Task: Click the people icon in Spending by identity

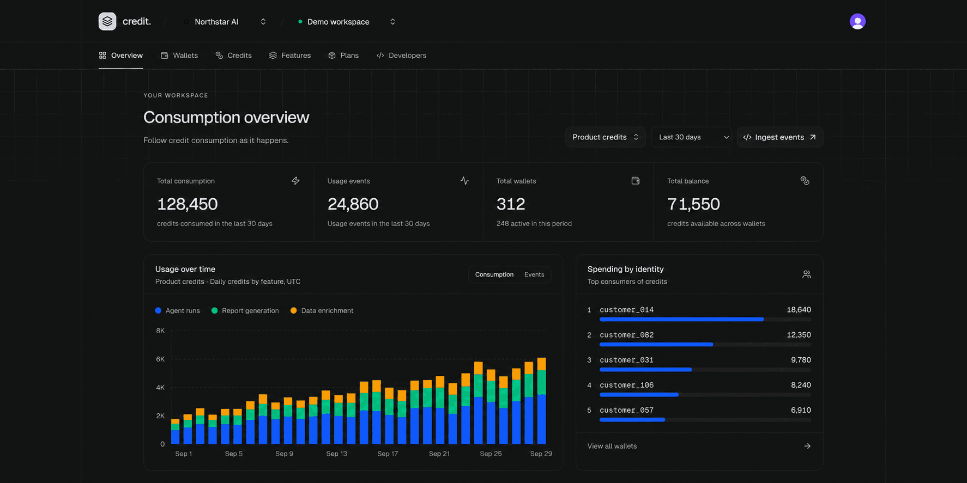Action: (x=807, y=274)
